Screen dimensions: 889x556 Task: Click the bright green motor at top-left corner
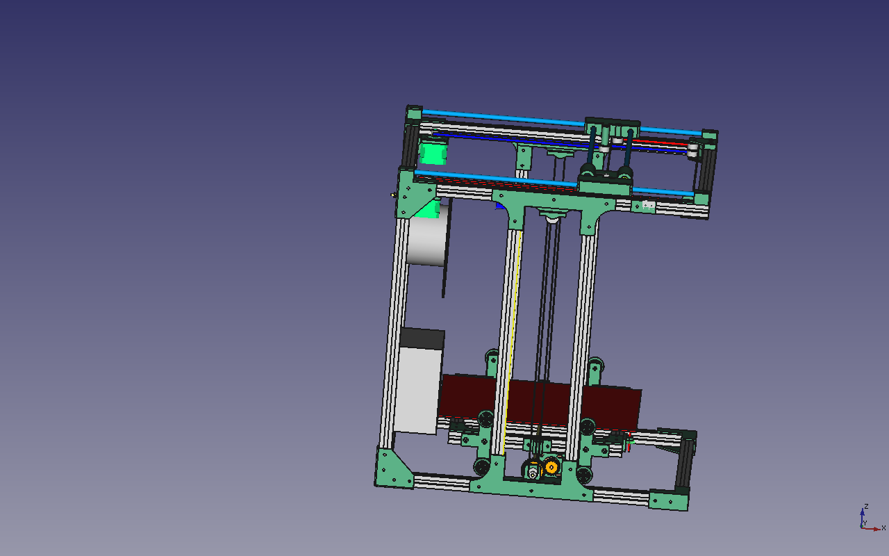click(x=433, y=153)
